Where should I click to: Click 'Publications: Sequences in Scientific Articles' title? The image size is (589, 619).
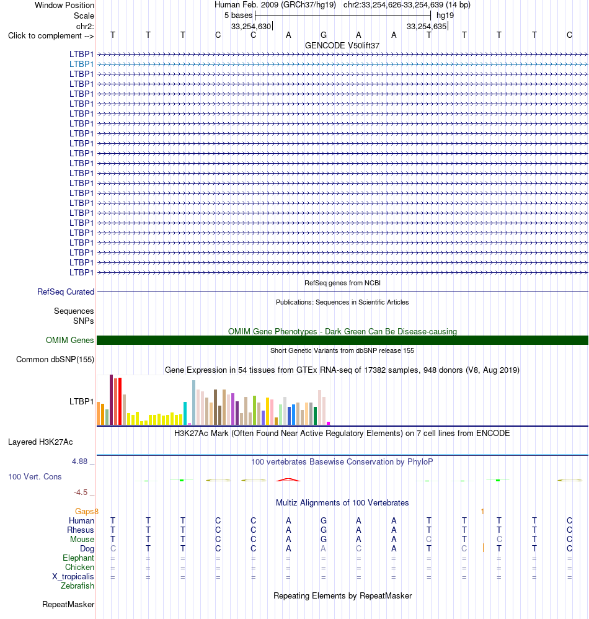point(342,302)
